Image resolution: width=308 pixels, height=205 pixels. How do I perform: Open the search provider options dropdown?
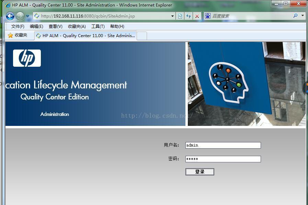tap(303, 15)
